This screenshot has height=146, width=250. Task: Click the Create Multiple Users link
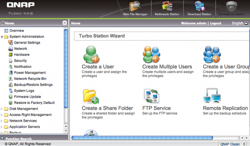pyautogui.click(x=167, y=67)
